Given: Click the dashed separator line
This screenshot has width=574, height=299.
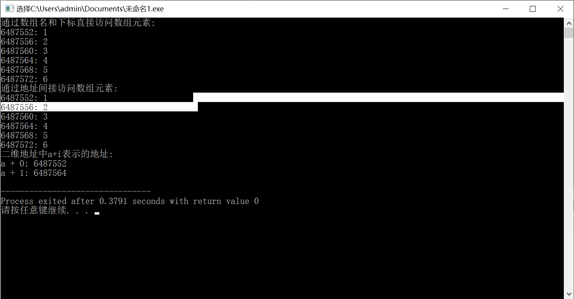Looking at the screenshot, I should click(76, 192).
